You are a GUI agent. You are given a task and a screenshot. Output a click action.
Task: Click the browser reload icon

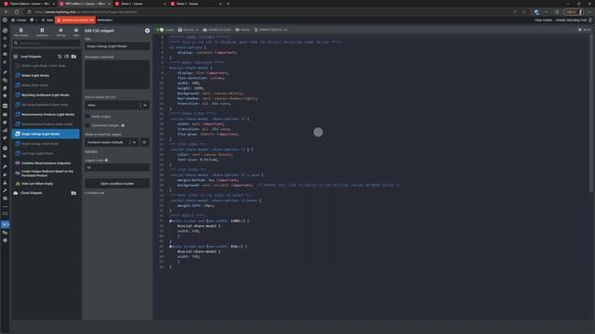point(17,12)
